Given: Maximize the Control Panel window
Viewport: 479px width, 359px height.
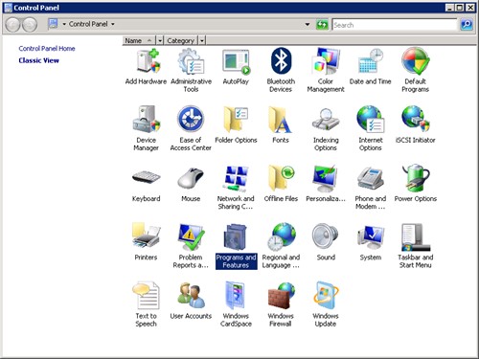Looking at the screenshot, I should 460,8.
